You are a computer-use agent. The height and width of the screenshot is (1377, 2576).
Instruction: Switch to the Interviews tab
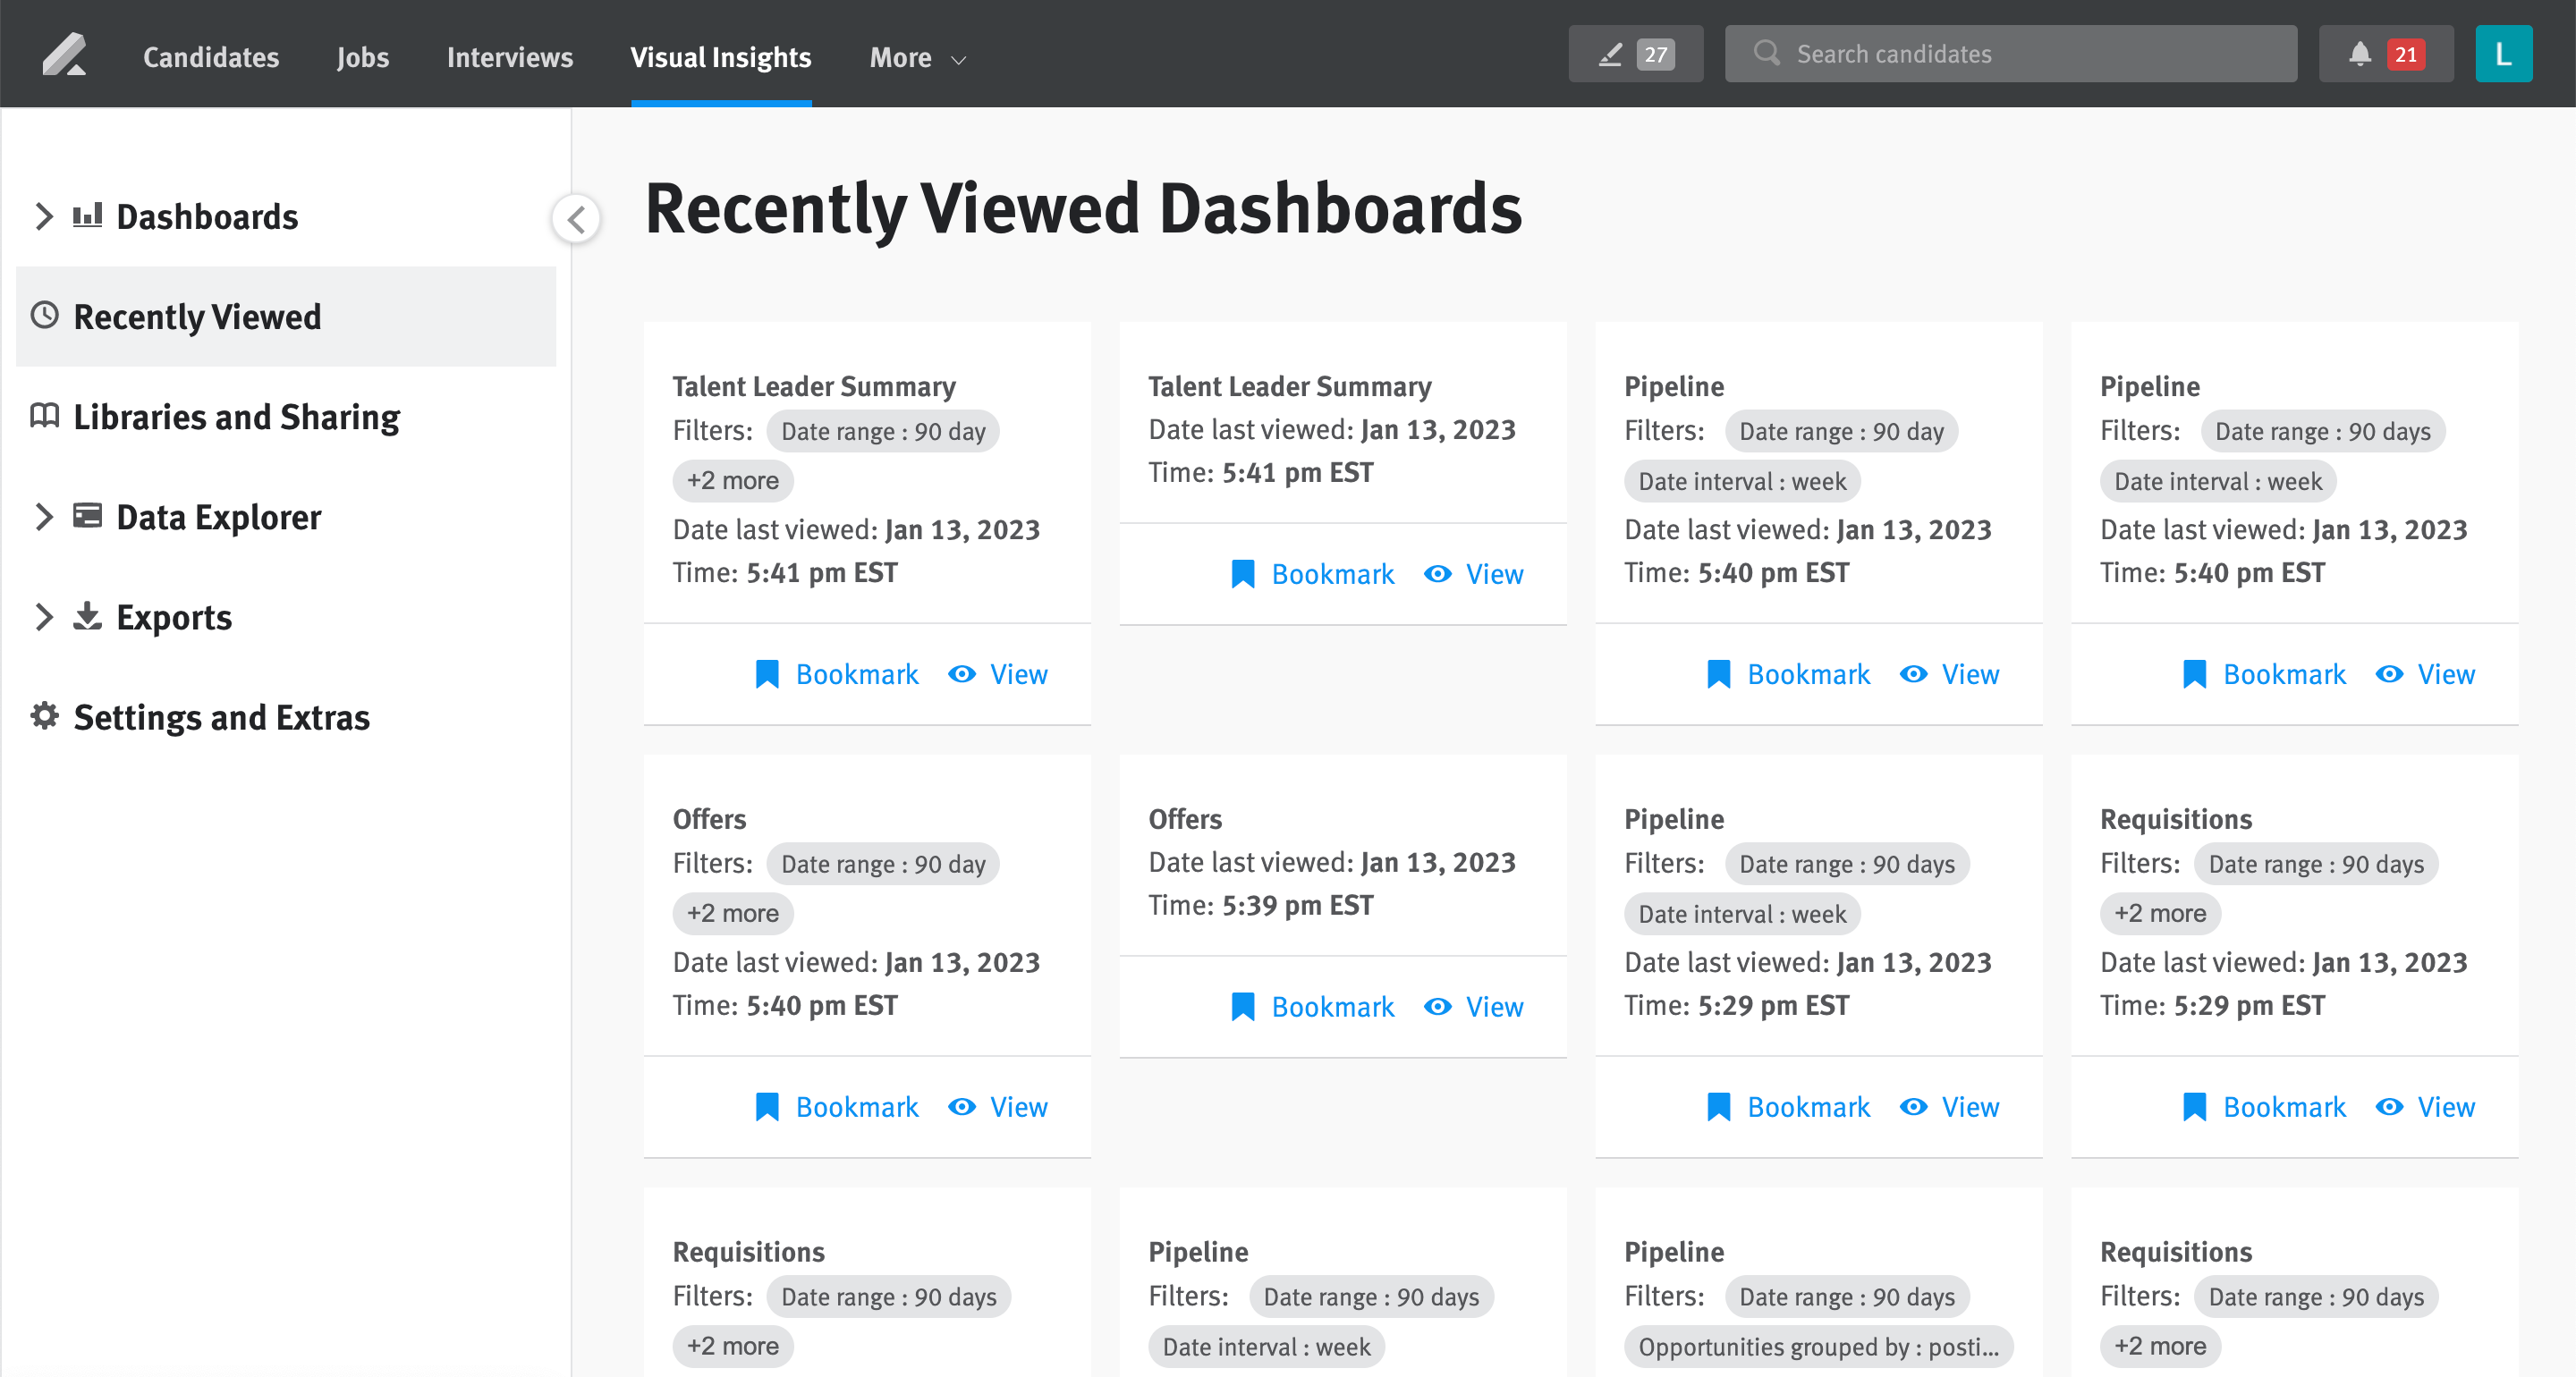pyautogui.click(x=510, y=57)
